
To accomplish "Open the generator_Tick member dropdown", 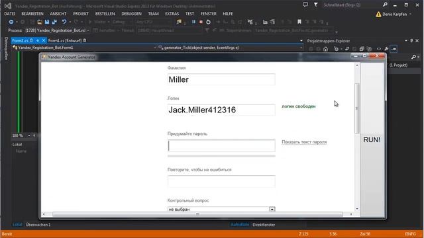I will [231, 48].
